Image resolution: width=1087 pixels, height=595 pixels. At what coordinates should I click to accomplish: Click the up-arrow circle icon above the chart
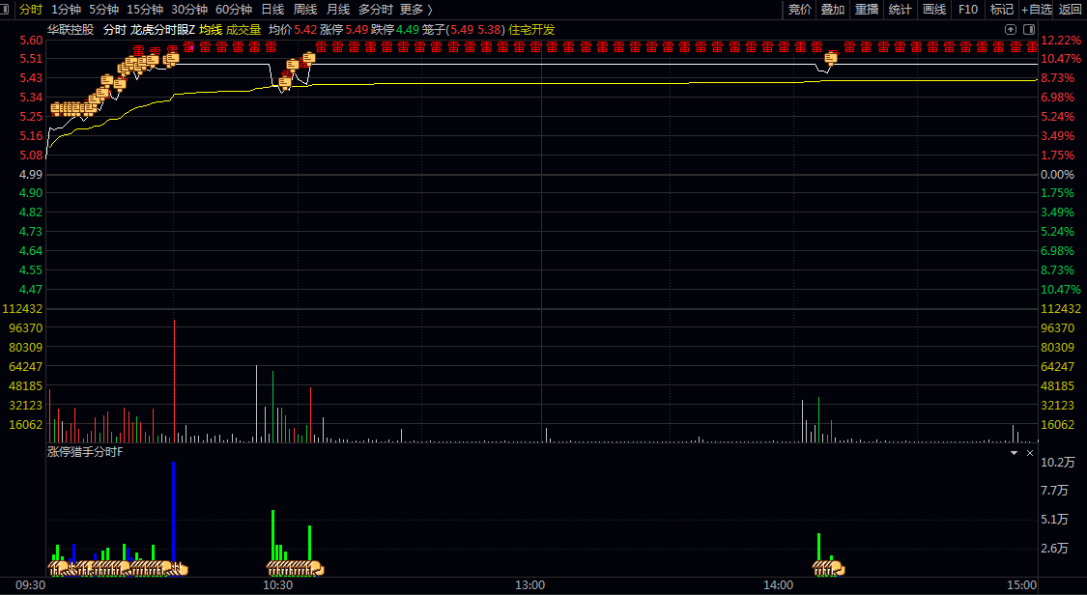(1011, 29)
